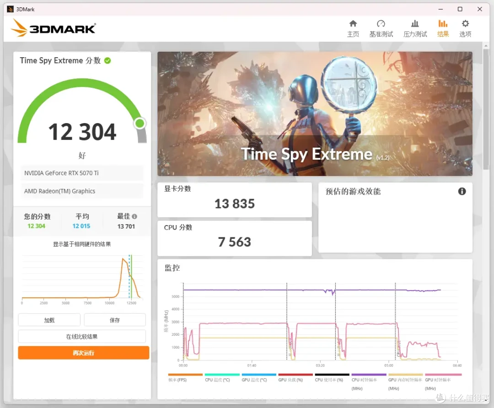
Task: Click the 最佳 score 13 701
Action: [x=126, y=226]
